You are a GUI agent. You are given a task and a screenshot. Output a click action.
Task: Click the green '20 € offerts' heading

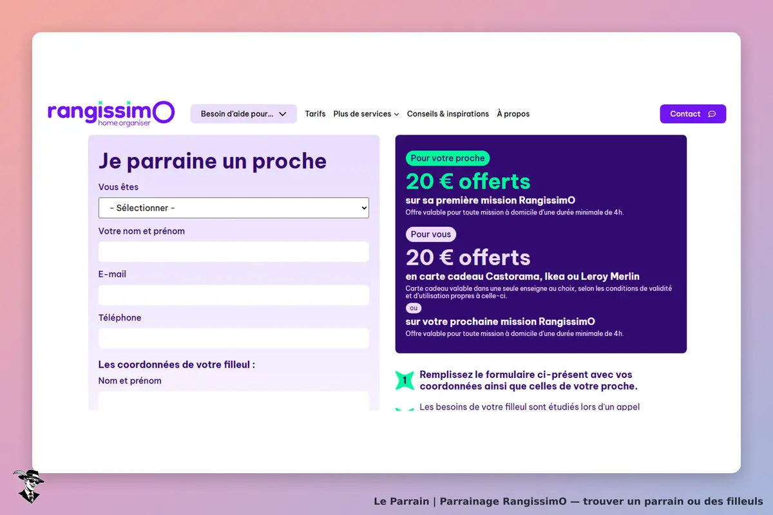(x=468, y=182)
